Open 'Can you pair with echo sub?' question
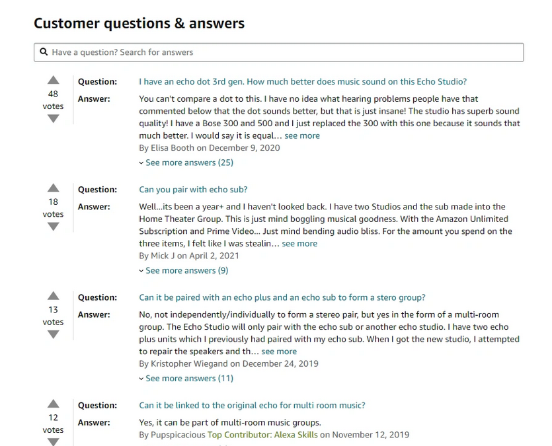 pyautogui.click(x=193, y=190)
